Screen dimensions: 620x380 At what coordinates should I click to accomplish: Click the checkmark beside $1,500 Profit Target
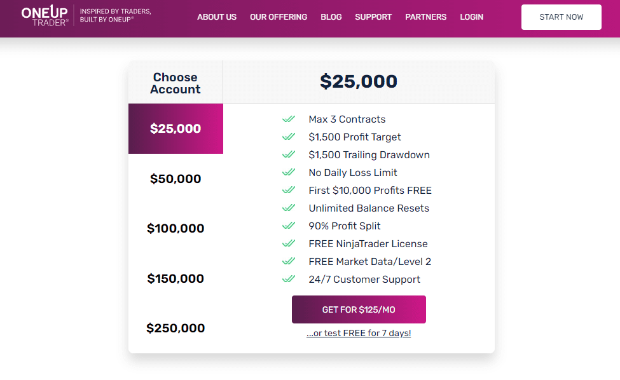(x=289, y=137)
